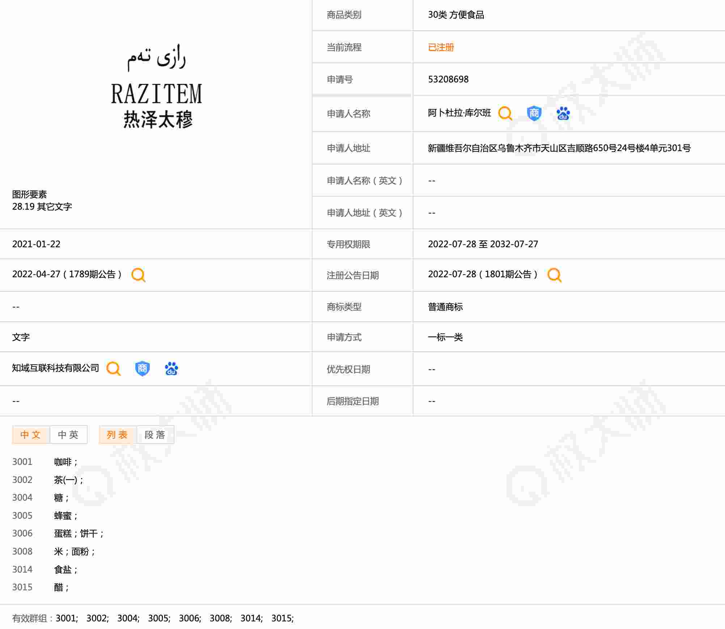725x629 pixels.
Task: Click application number 53208698
Action: coord(448,80)
